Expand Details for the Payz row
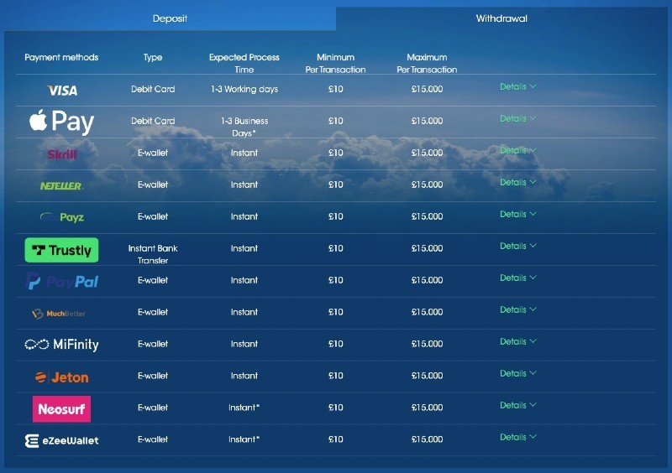 pos(517,214)
